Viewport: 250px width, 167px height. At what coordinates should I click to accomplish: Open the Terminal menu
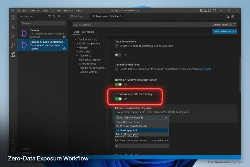(x=68, y=10)
